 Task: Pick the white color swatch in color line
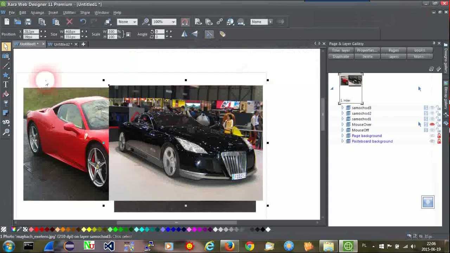pos(268,229)
